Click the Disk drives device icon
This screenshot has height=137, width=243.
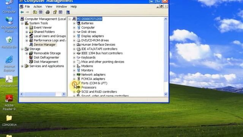(79, 32)
